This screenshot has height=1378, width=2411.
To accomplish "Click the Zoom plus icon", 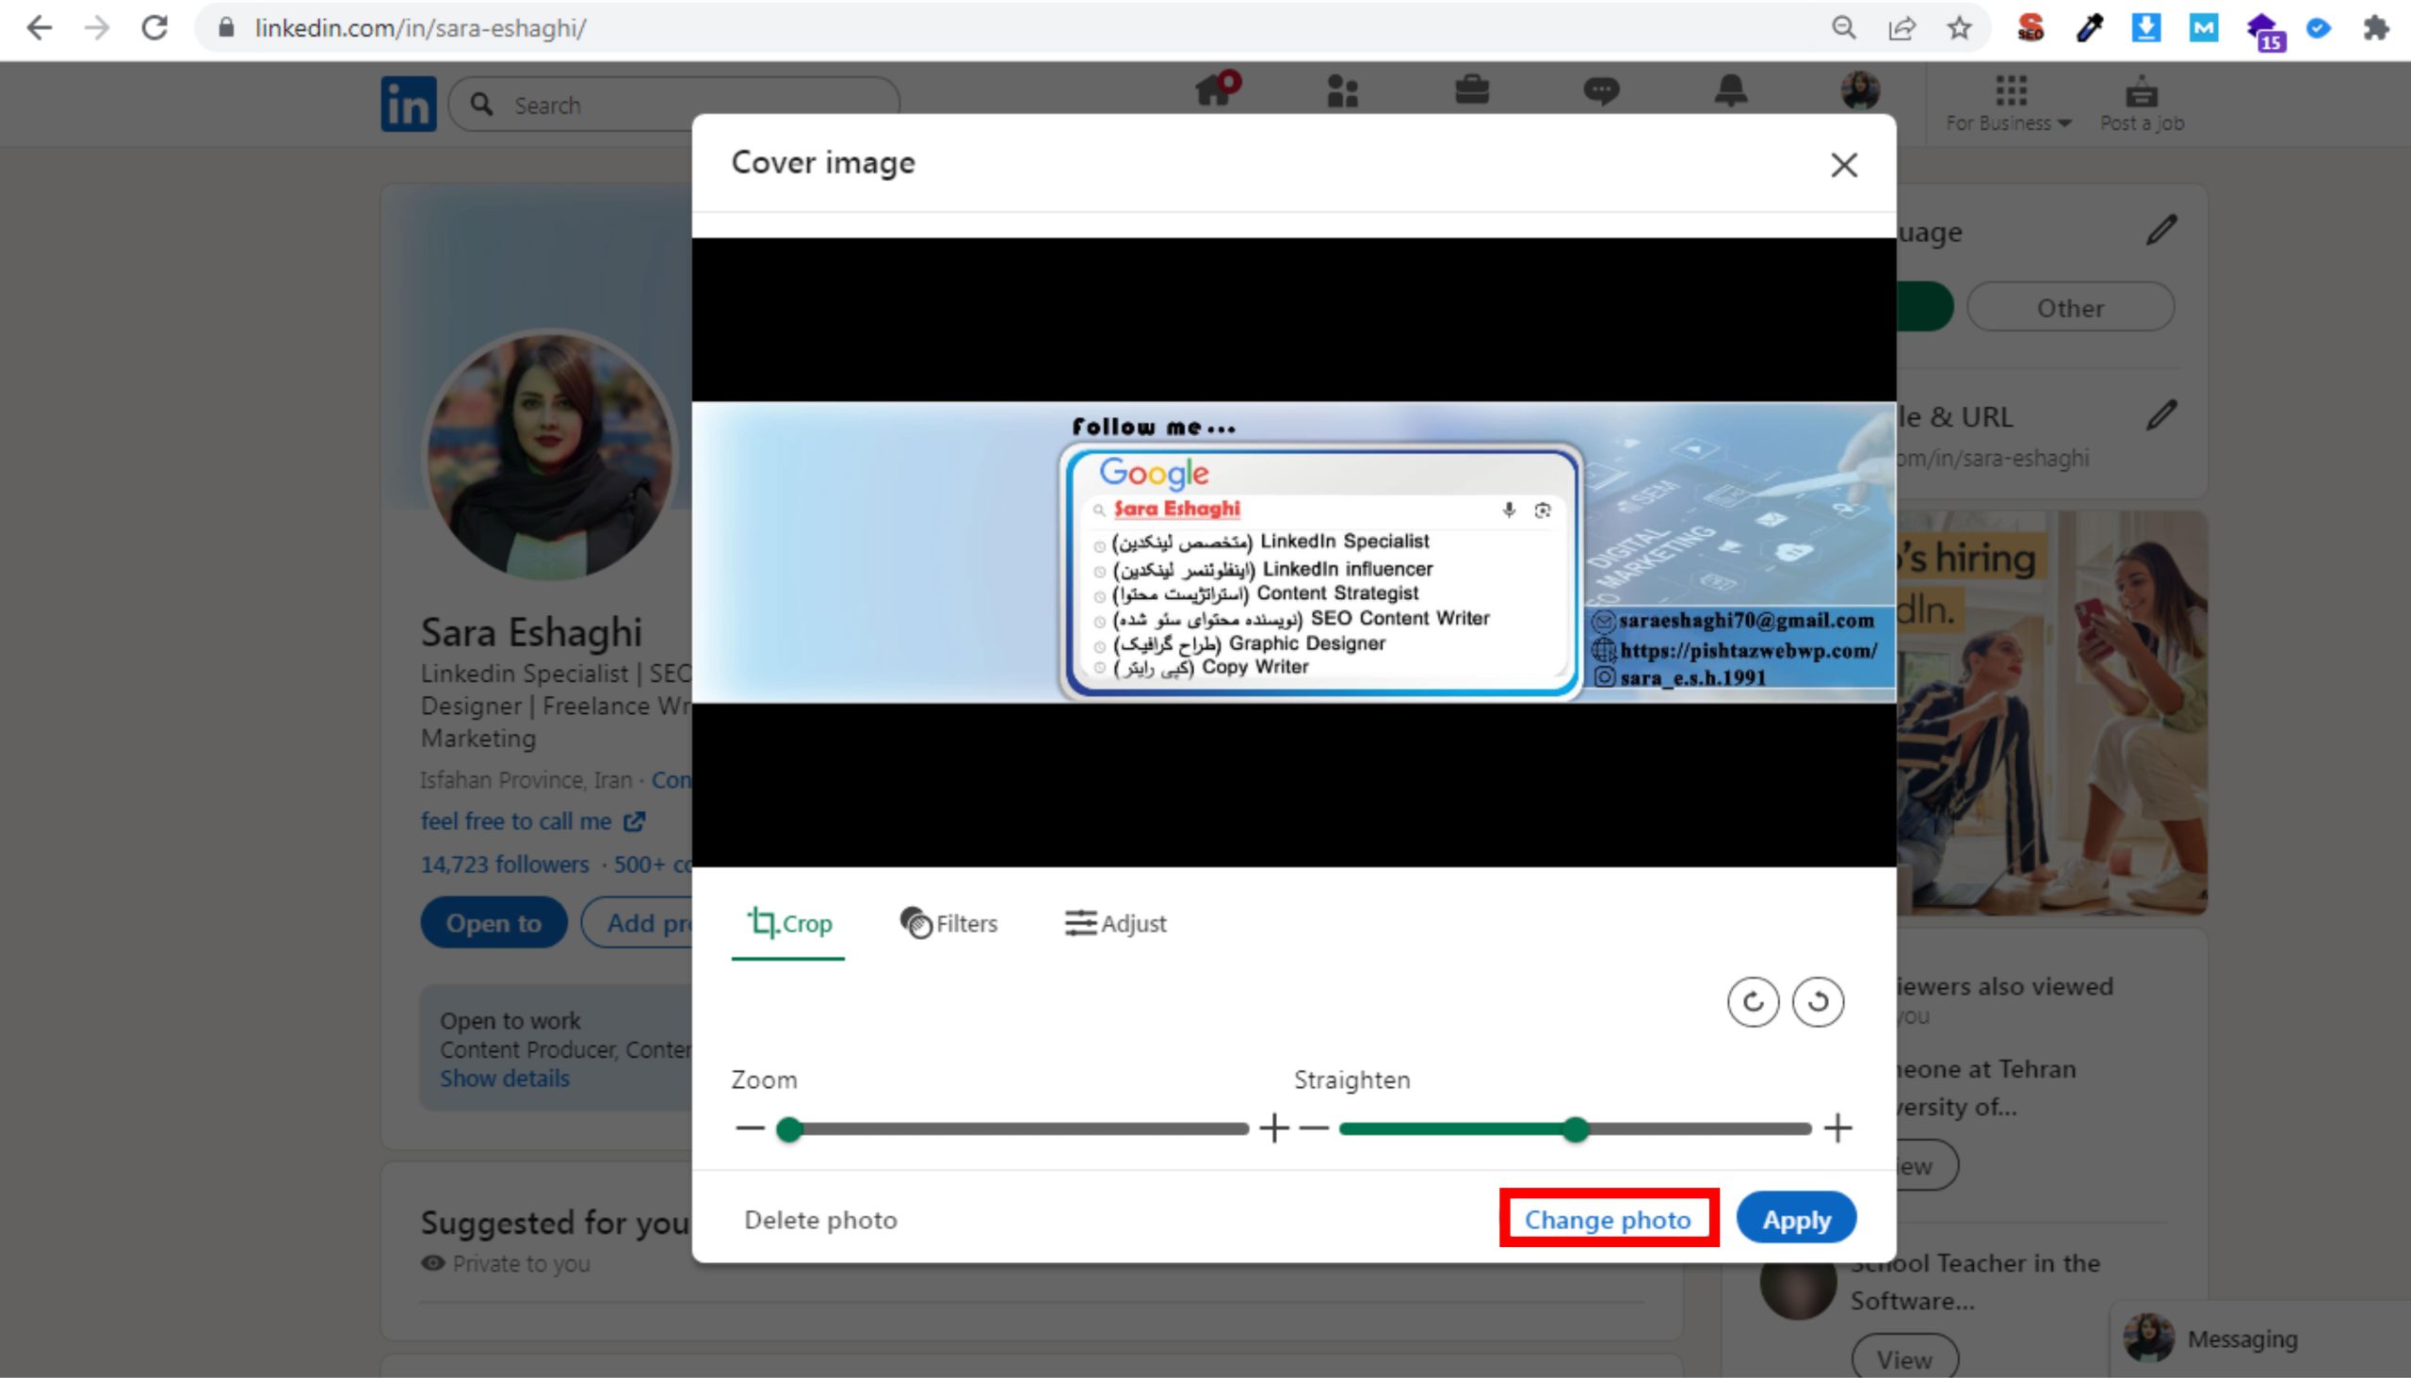I will point(1273,1127).
